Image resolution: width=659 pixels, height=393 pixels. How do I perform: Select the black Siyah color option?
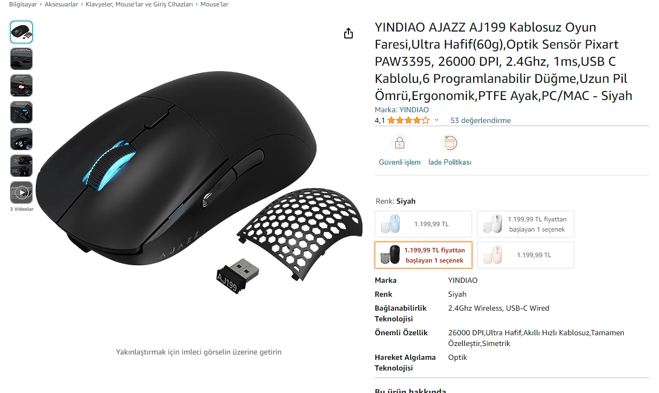click(423, 255)
